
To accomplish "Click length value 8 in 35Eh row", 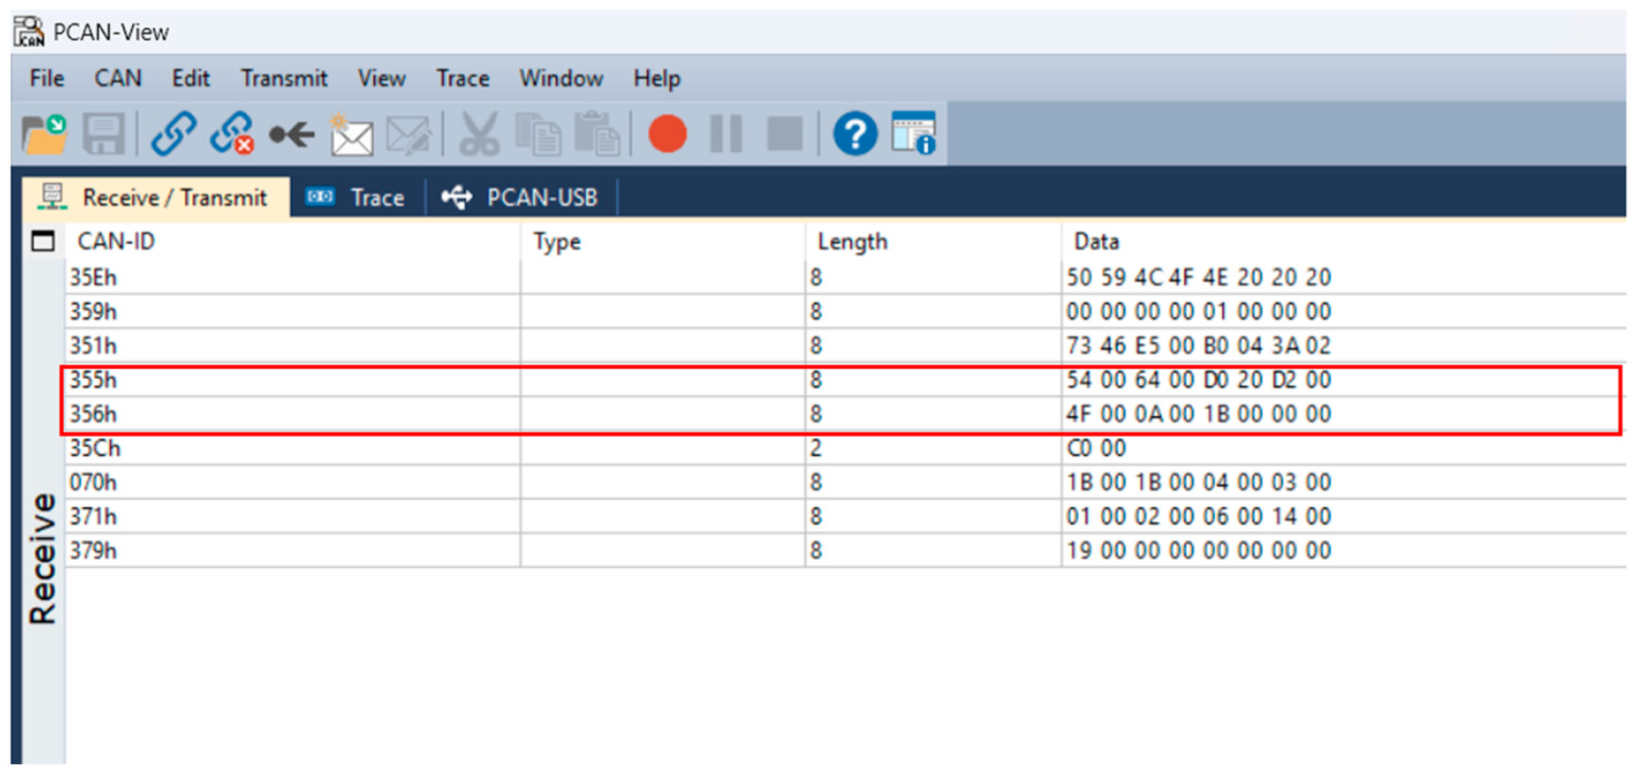I will (816, 277).
